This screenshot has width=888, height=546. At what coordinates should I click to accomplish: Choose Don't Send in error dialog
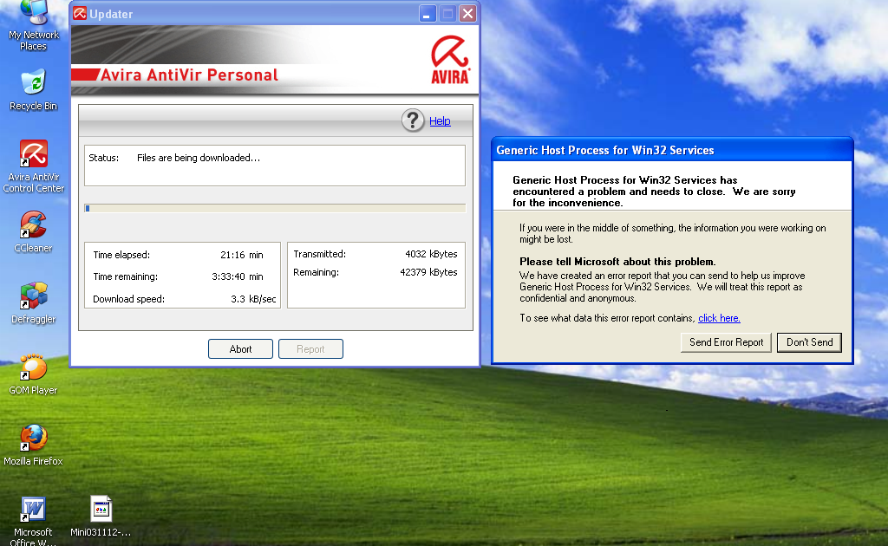point(809,342)
